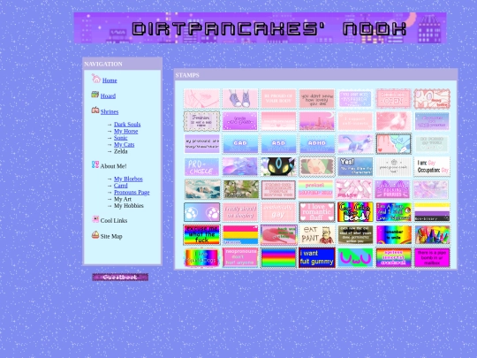The height and width of the screenshot is (358, 477).
Task: Click the Pro-Choice stamp
Action: pos(201,166)
